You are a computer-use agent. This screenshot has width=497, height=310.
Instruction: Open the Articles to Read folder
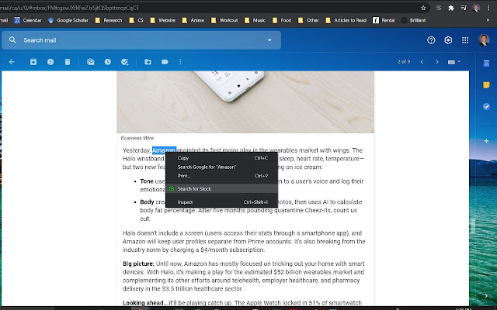tap(346, 20)
